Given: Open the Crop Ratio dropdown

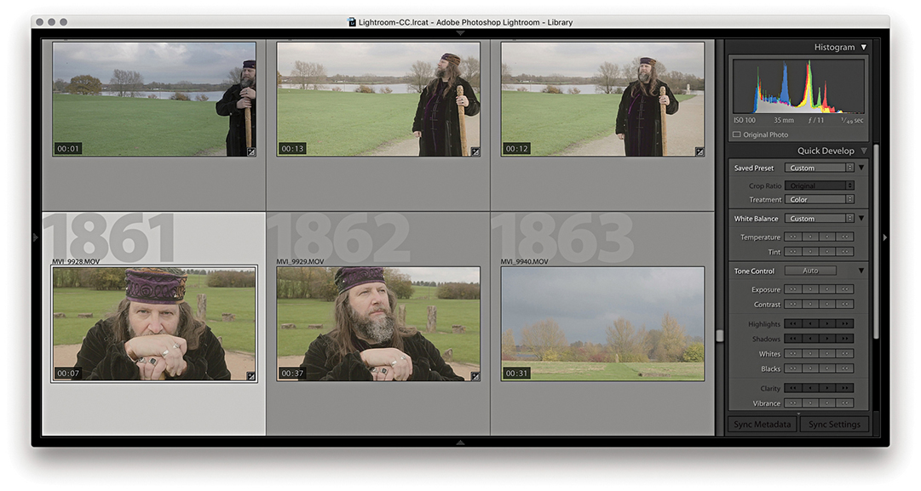Looking at the screenshot, I should [820, 186].
